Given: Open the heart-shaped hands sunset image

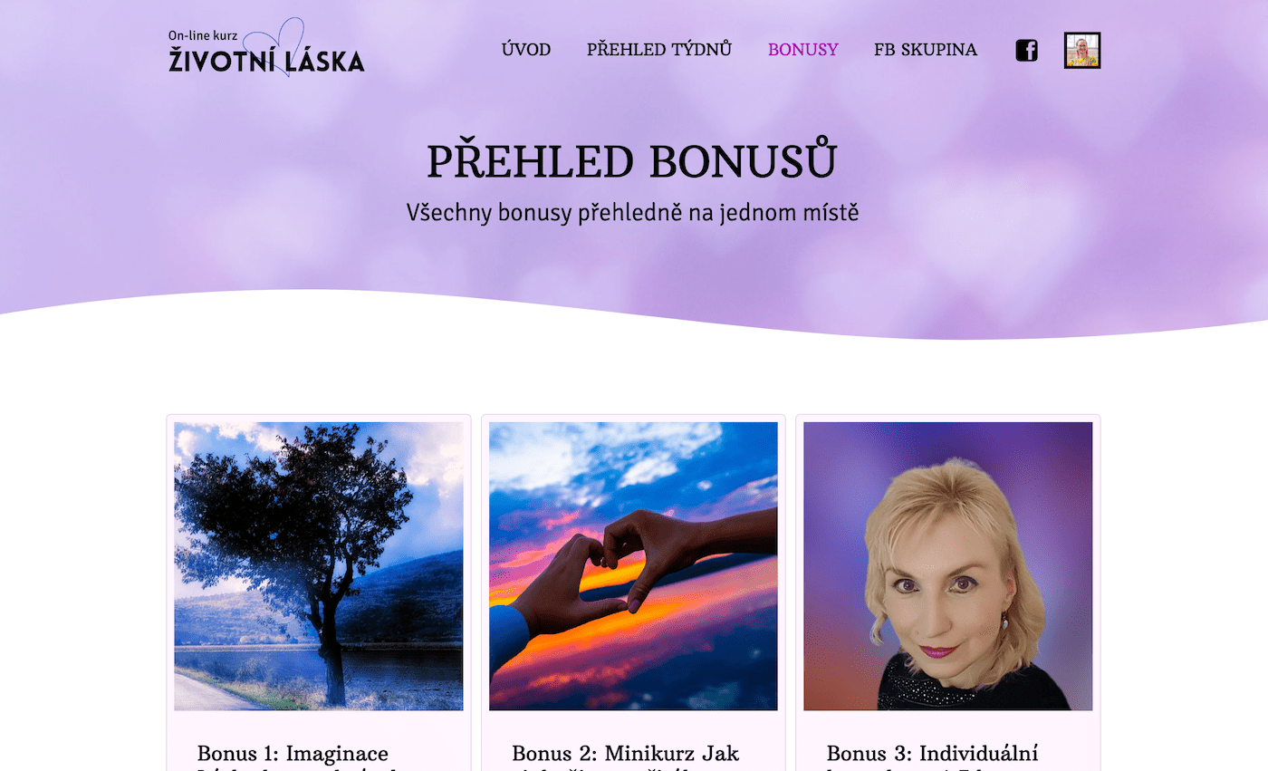Looking at the screenshot, I should pos(633,566).
